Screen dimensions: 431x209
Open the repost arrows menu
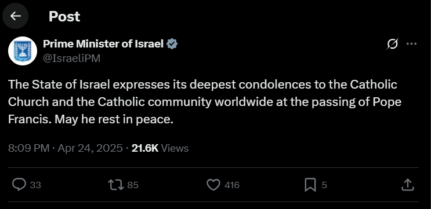pyautogui.click(x=116, y=185)
